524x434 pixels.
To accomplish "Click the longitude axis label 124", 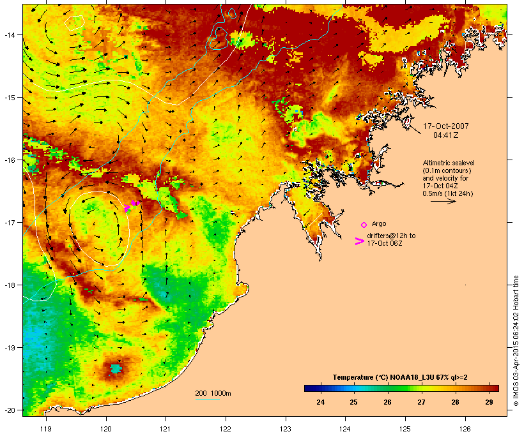I will point(345,429).
